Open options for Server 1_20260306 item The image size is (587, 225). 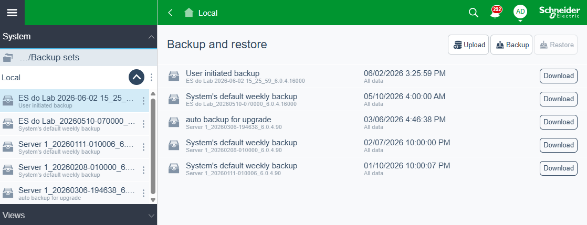coord(143,193)
